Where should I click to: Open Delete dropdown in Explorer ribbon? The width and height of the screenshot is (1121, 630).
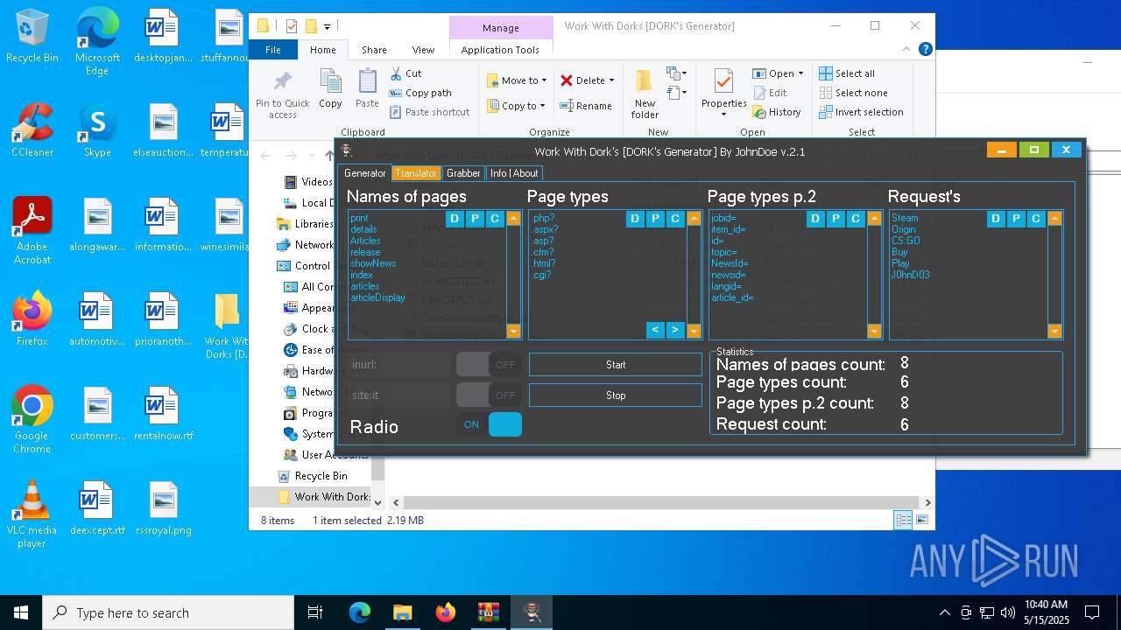point(587,80)
